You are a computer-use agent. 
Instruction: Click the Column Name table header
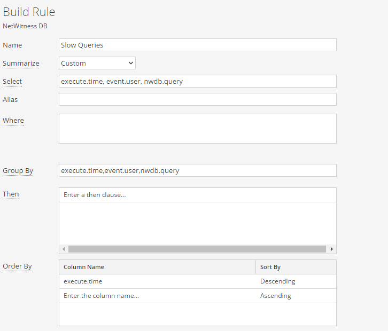(x=157, y=267)
